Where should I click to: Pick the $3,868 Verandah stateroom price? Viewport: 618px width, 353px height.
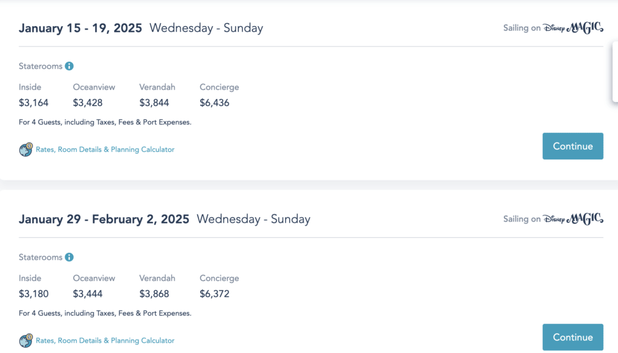pos(154,294)
